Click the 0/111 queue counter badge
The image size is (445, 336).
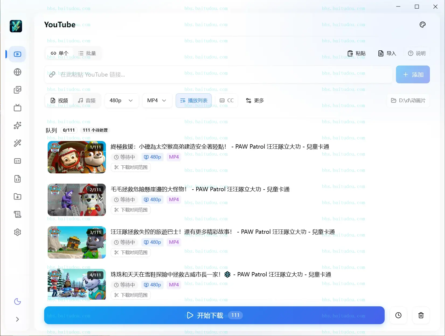pyautogui.click(x=69, y=130)
